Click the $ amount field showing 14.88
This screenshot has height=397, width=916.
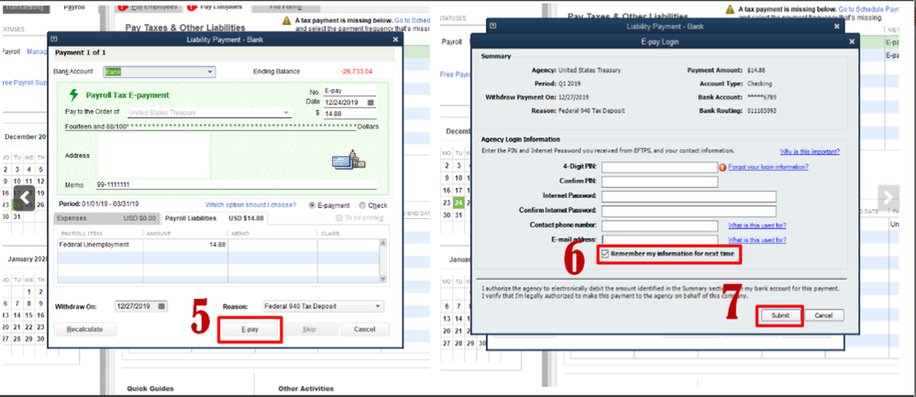(x=350, y=114)
